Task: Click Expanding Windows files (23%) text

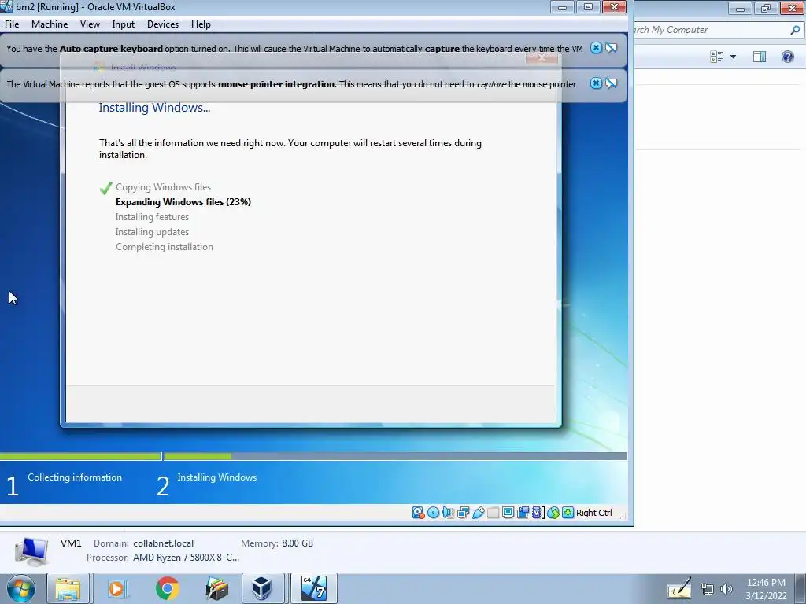Action: pos(183,202)
